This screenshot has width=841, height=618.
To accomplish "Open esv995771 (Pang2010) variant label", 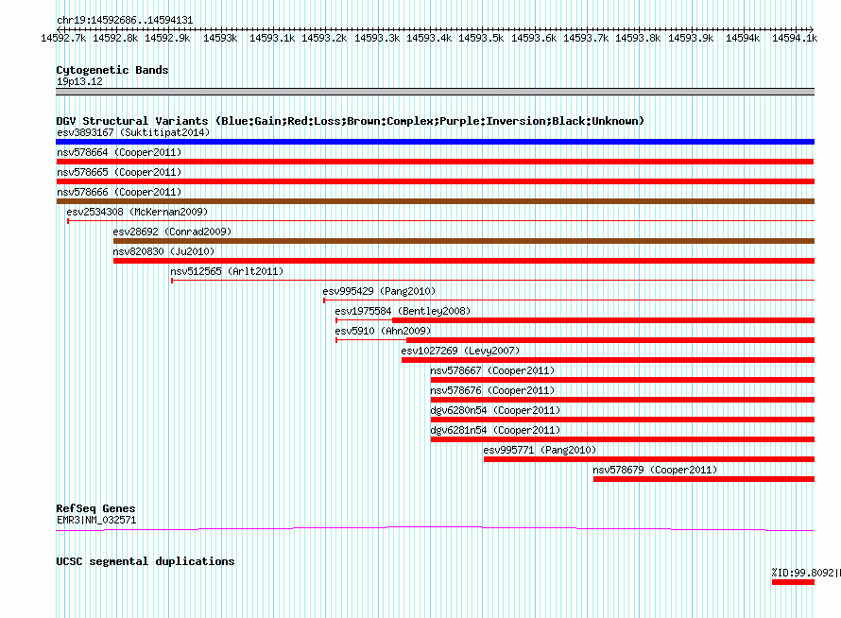I will point(540,450).
